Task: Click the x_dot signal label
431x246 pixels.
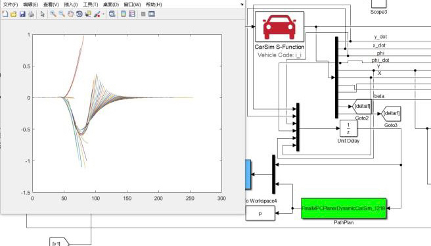Action: (379, 45)
